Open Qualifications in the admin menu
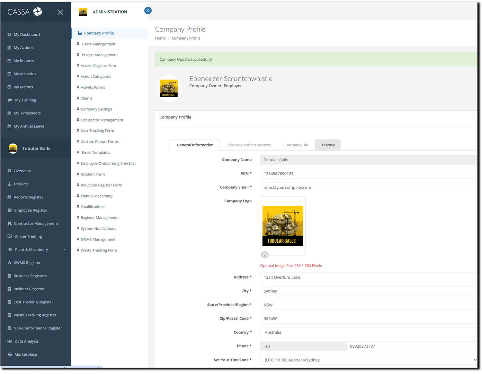Image resolution: width=482 pixels, height=374 pixels. 93,207
